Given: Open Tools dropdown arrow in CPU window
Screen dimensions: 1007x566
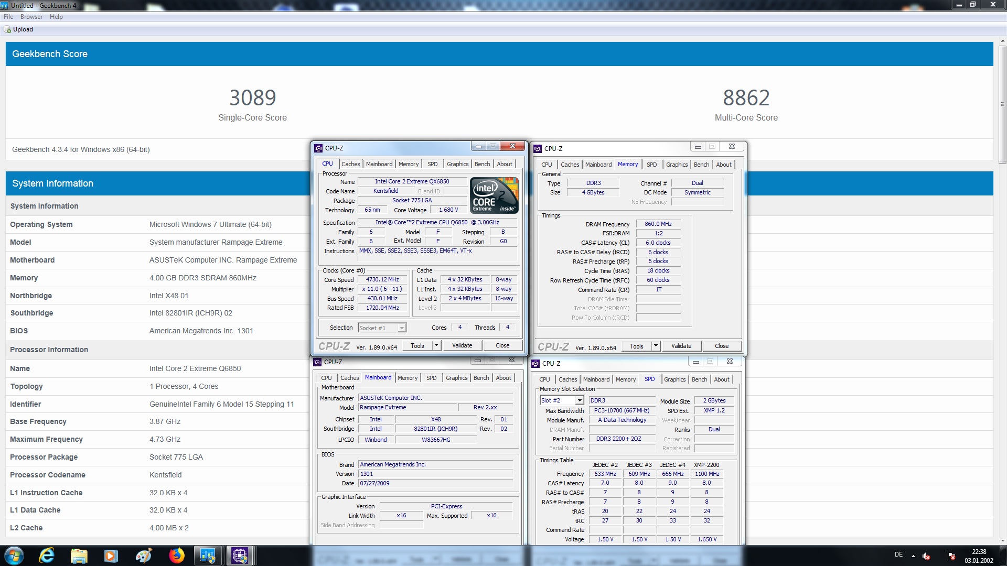Looking at the screenshot, I should tap(436, 345).
